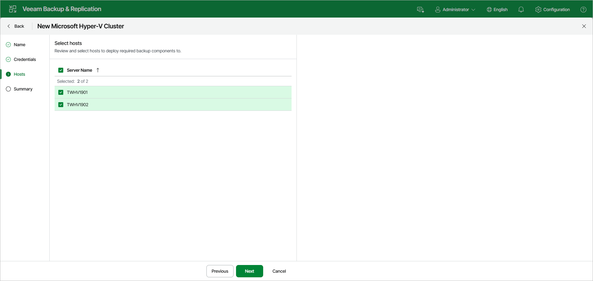593x281 pixels.
Task: Cancel the cluster wizard
Action: click(x=279, y=271)
